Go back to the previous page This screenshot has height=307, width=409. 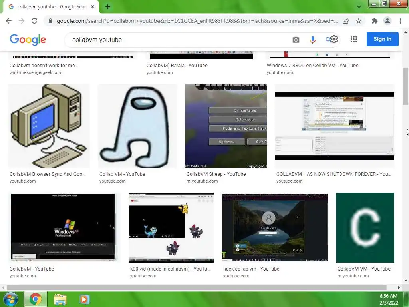9,21
